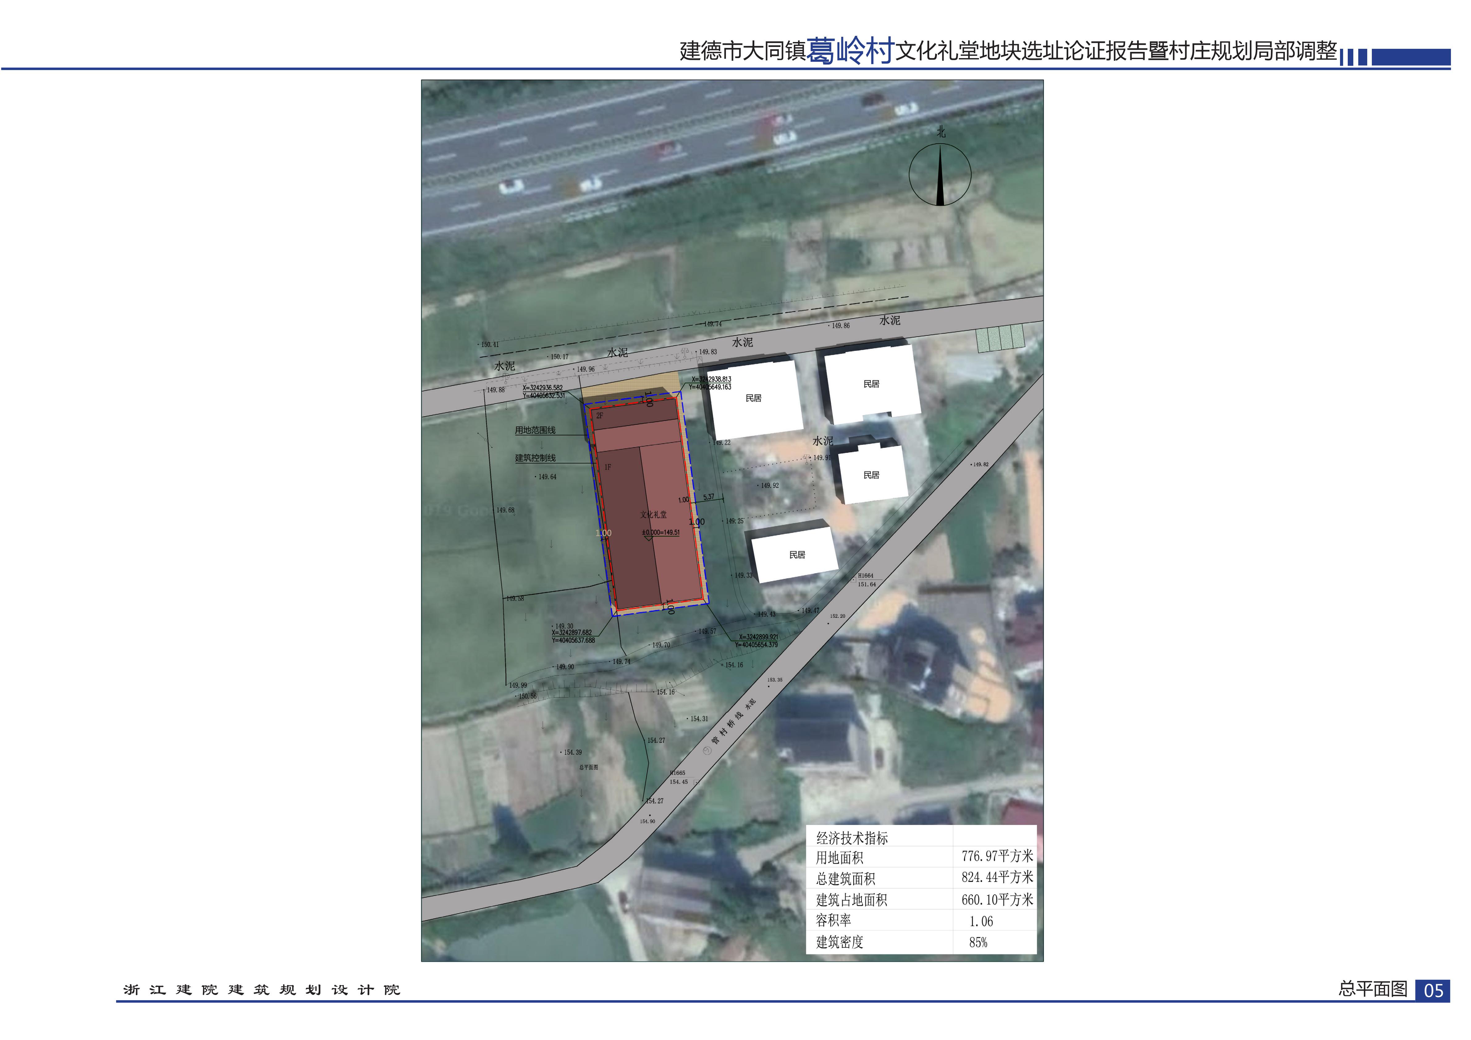Viewport: 1471px width, 1040px height.
Task: Click the 151.64 marker elevation
Action: (x=867, y=584)
